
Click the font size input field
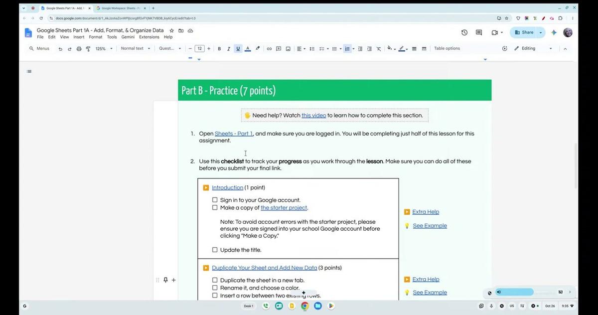pyautogui.click(x=199, y=49)
